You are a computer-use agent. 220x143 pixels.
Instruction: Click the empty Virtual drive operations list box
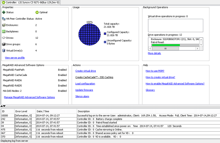tap(175, 26)
